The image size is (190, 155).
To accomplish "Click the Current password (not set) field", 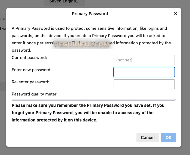I will (144, 60).
